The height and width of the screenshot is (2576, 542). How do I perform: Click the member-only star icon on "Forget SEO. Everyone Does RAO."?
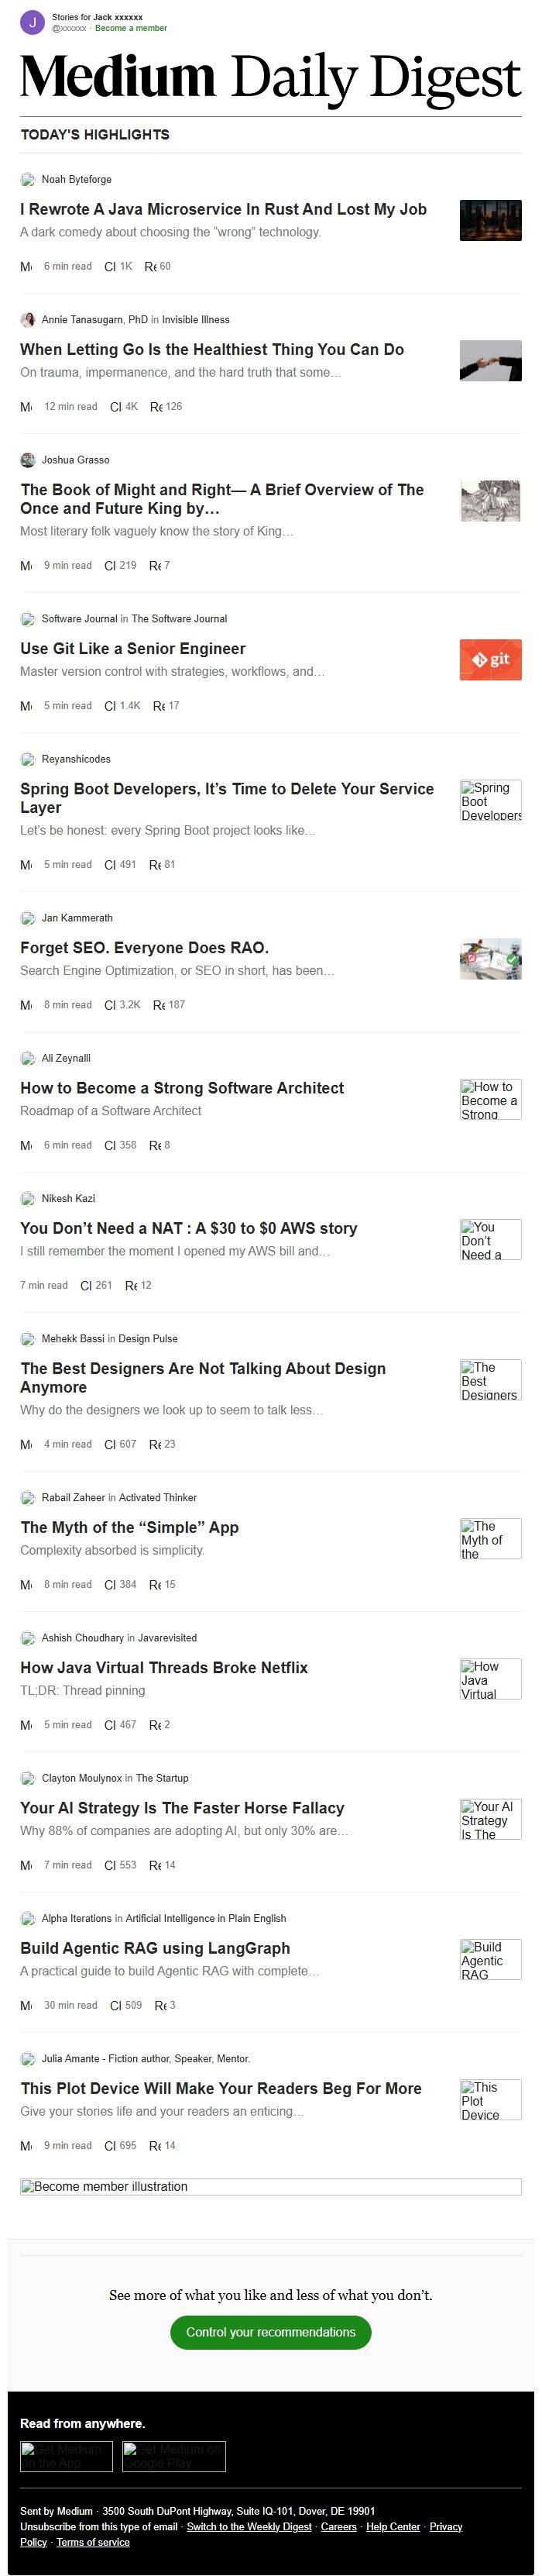pos(24,1005)
